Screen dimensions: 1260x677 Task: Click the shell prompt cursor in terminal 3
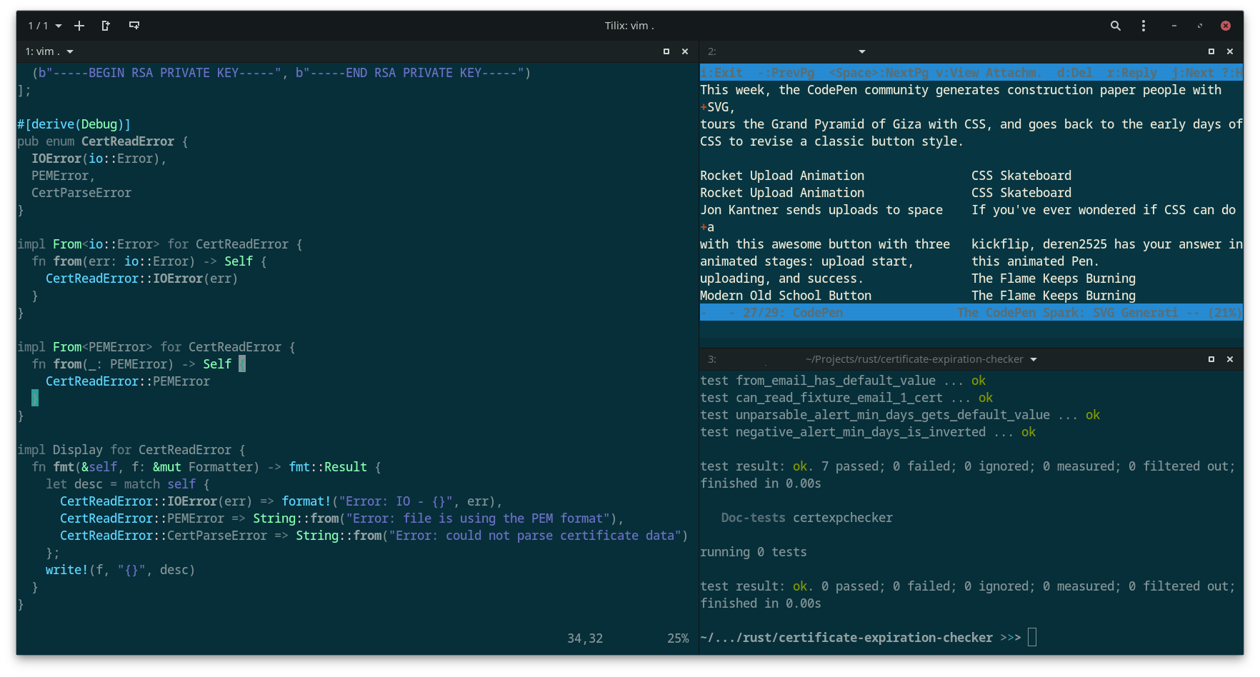(1032, 637)
